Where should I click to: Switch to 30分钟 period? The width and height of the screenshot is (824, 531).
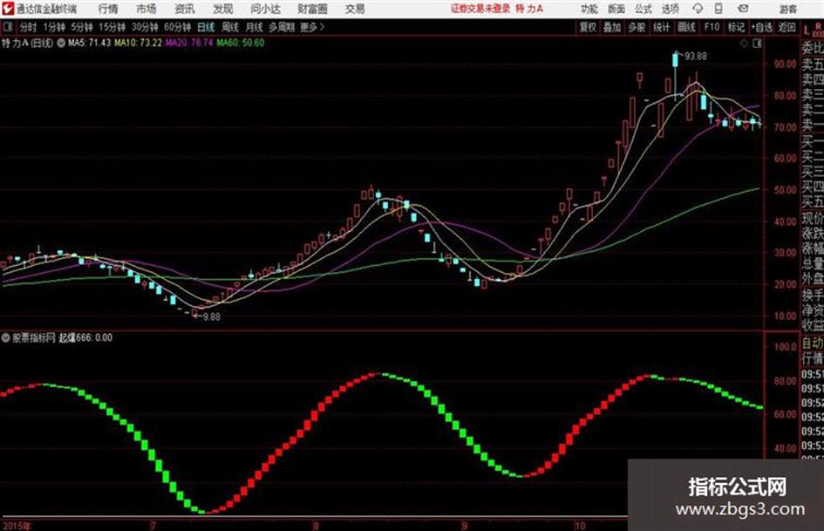coord(145,27)
